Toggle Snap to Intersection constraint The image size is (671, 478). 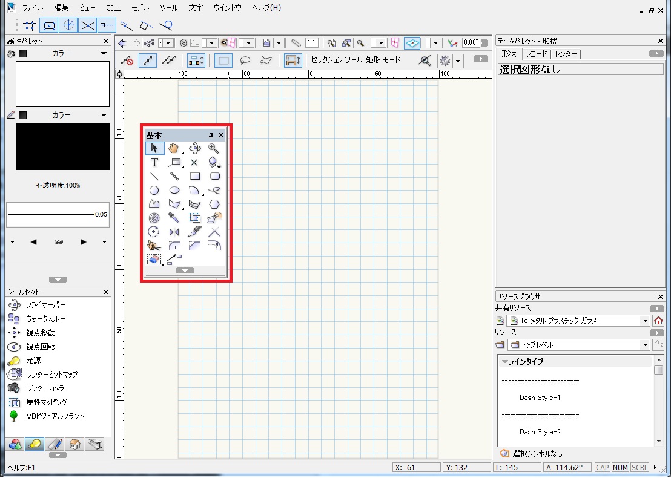click(88, 25)
